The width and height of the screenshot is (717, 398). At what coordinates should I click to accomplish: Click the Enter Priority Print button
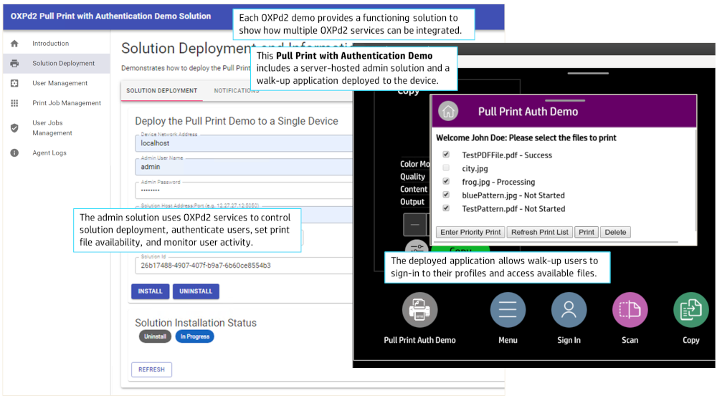coord(470,232)
